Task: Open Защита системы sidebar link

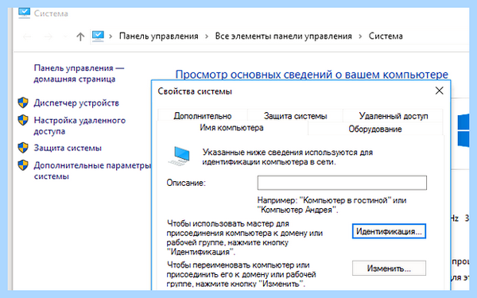Action: coord(68,148)
